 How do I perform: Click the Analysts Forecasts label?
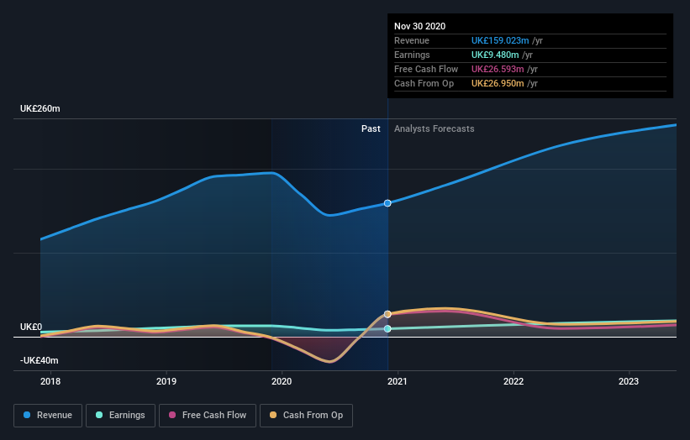435,128
